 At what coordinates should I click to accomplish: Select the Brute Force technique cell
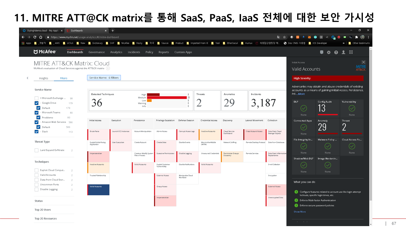point(98,135)
